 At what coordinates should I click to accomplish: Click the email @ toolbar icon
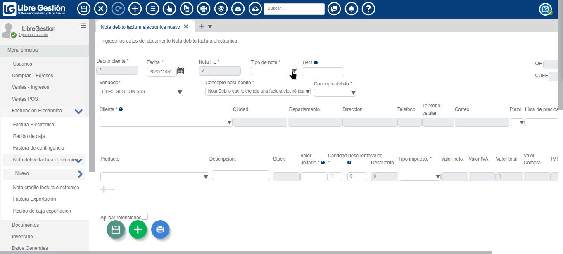[x=221, y=9]
